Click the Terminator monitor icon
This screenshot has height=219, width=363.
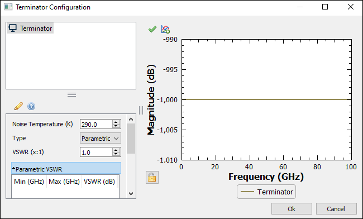pos(12,28)
